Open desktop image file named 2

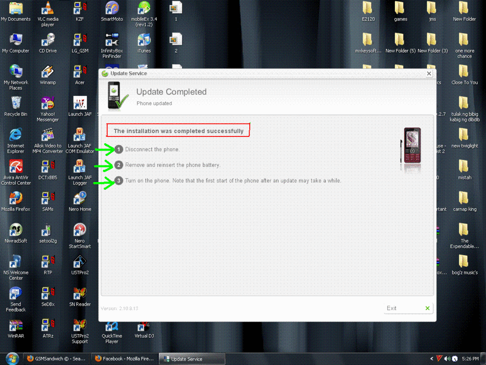(176, 43)
